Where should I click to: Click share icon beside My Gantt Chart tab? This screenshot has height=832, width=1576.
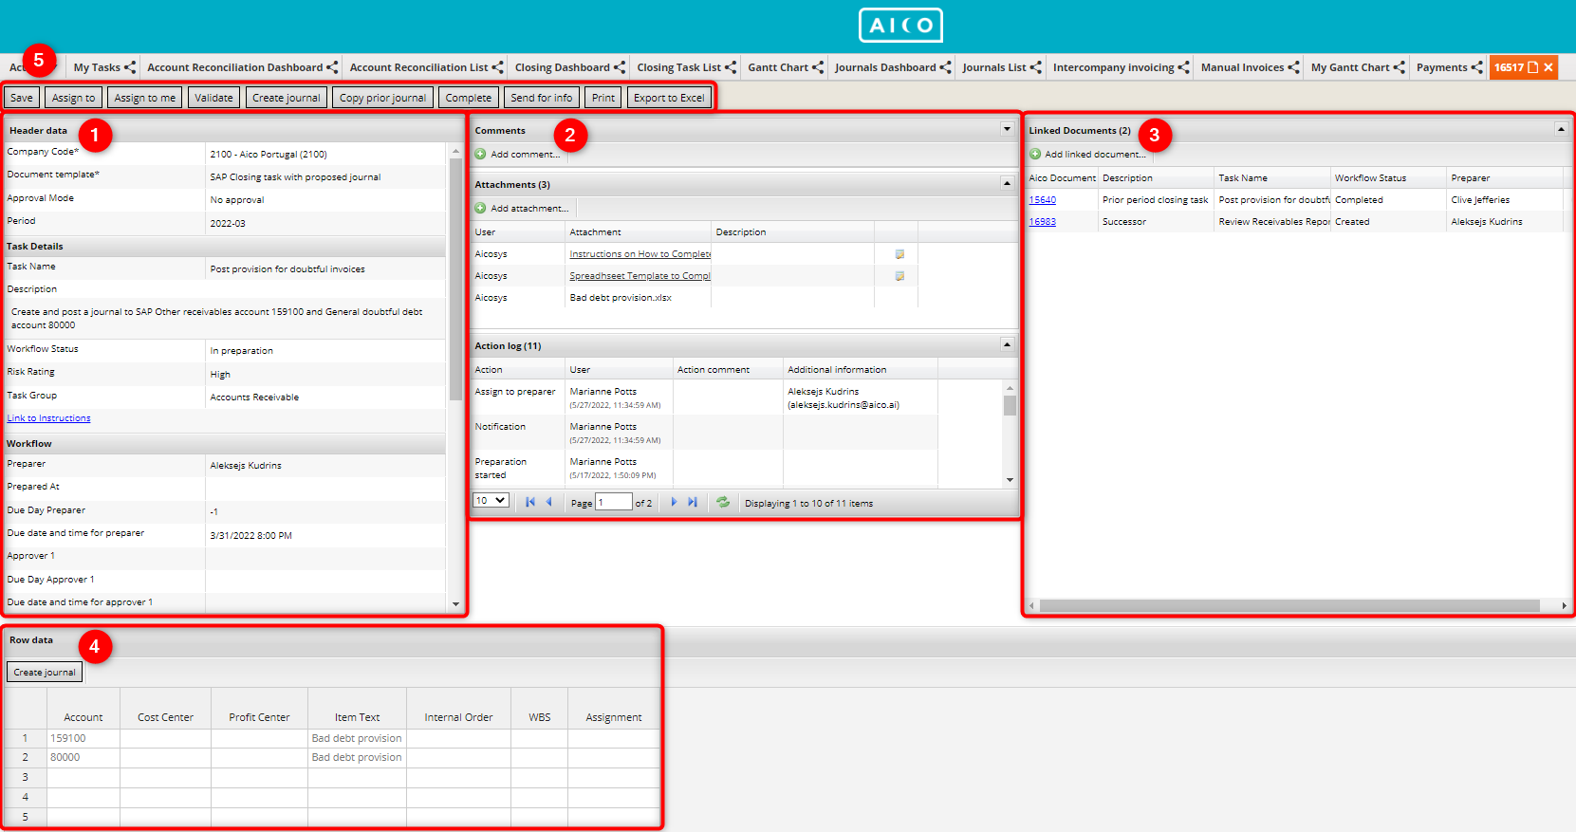coord(1399,67)
